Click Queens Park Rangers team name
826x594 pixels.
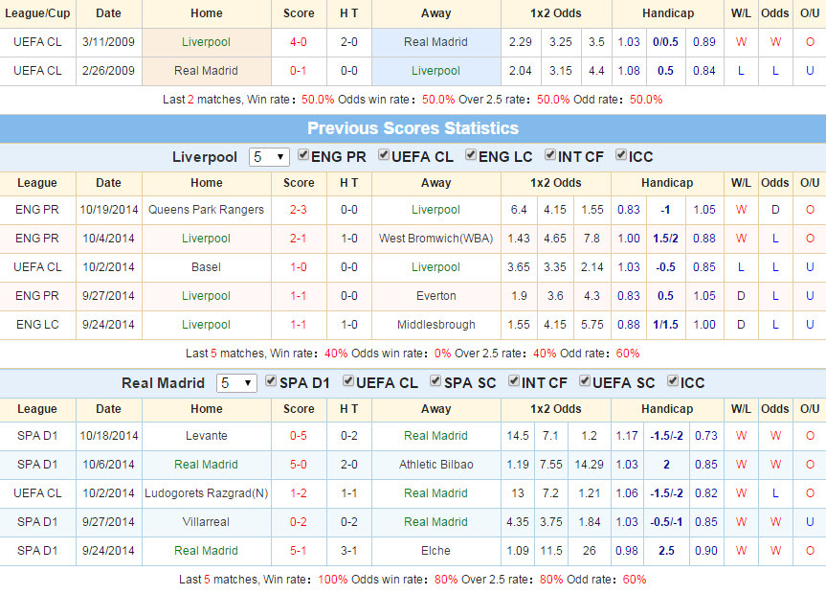pyautogui.click(x=206, y=210)
